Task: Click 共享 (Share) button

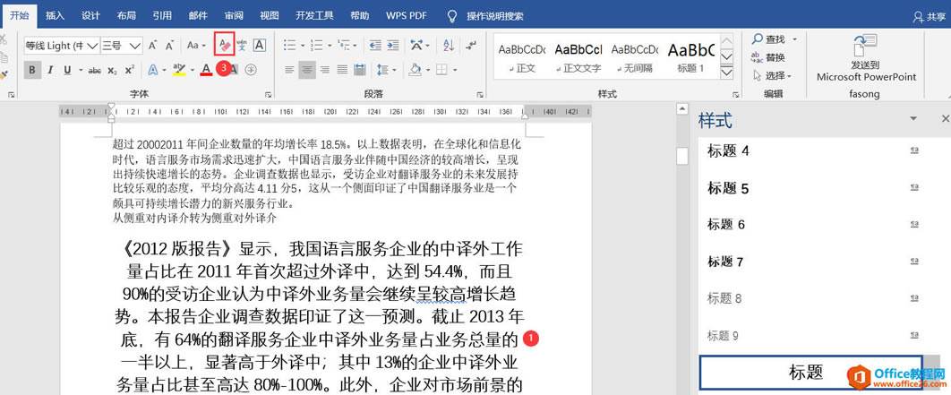Action: (929, 17)
